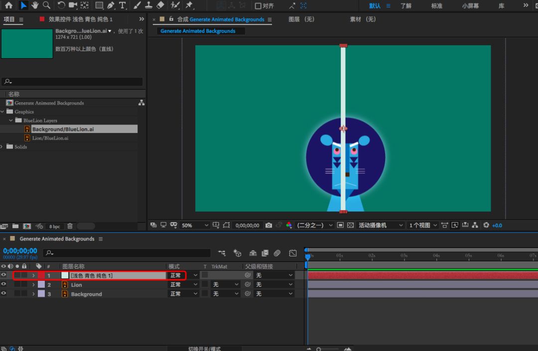The width and height of the screenshot is (538, 351).
Task: Hide the Lion layer with eye icon
Action: point(4,285)
